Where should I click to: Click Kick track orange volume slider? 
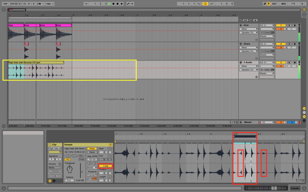(281, 29)
